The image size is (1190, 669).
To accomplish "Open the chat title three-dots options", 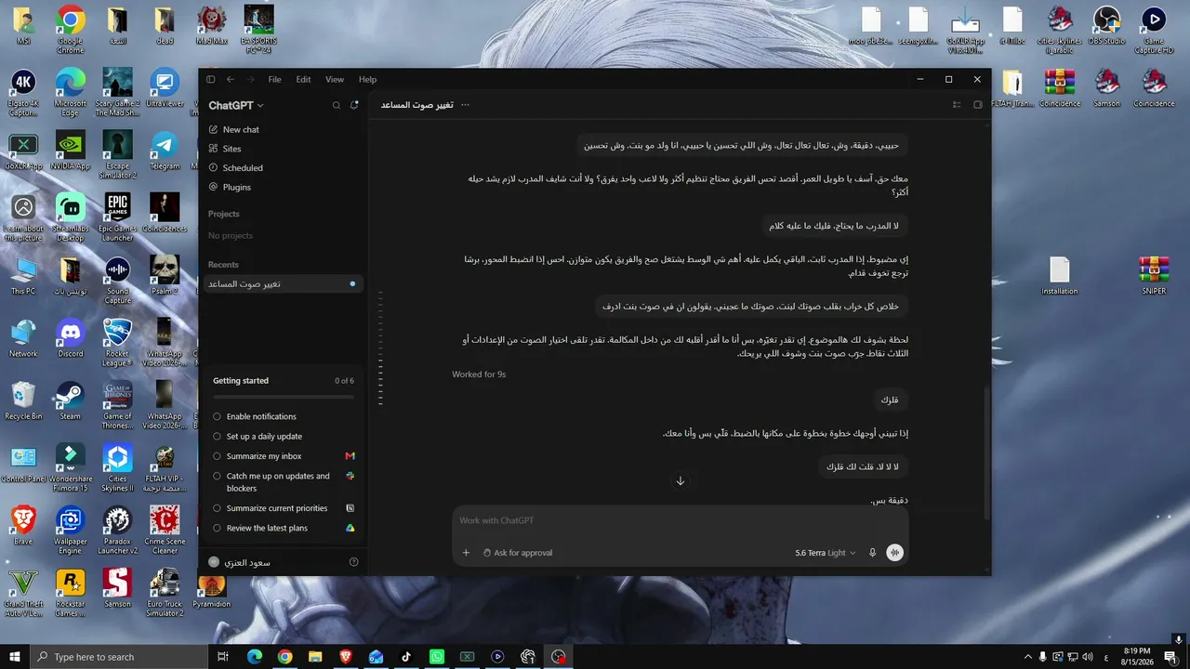I will (x=466, y=105).
